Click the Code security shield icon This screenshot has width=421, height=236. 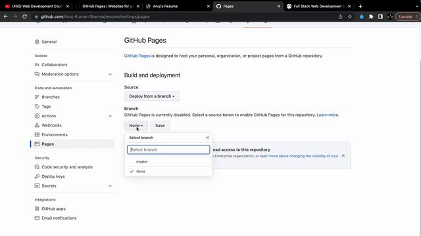click(x=37, y=167)
